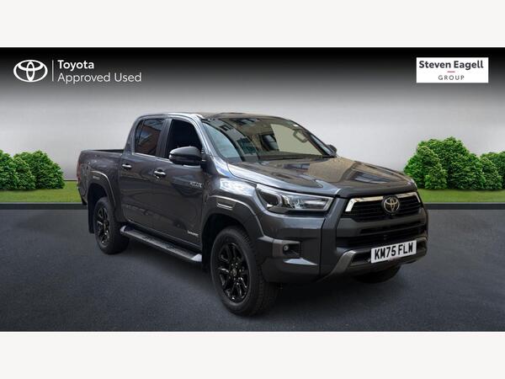Select the front LED headlight
Image resolution: width=505 pixels, height=379 pixels.
(294, 200)
